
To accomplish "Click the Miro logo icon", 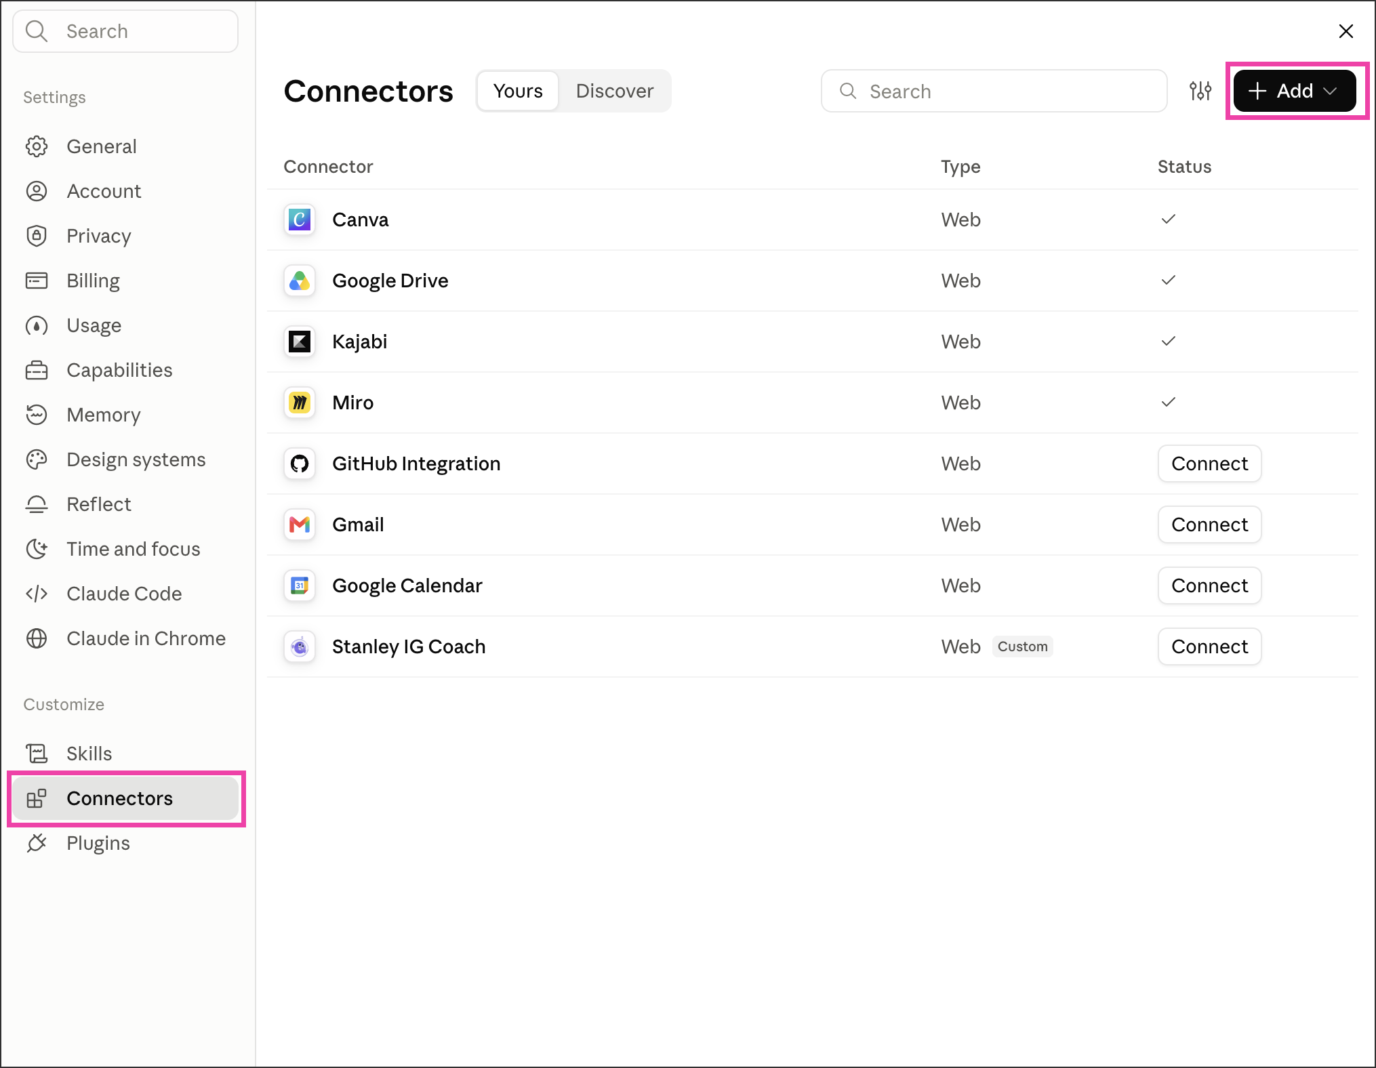I will [300, 403].
